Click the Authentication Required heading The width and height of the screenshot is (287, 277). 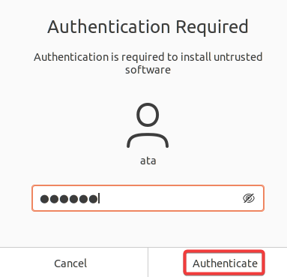[148, 26]
